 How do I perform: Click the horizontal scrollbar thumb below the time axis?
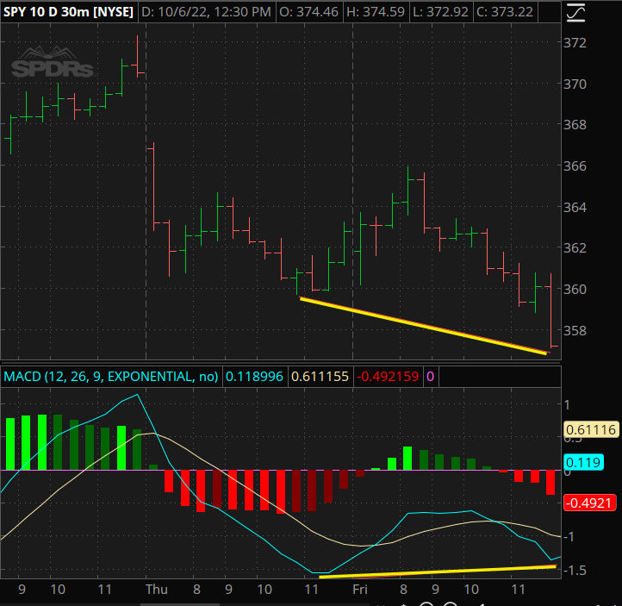[x=180, y=604]
